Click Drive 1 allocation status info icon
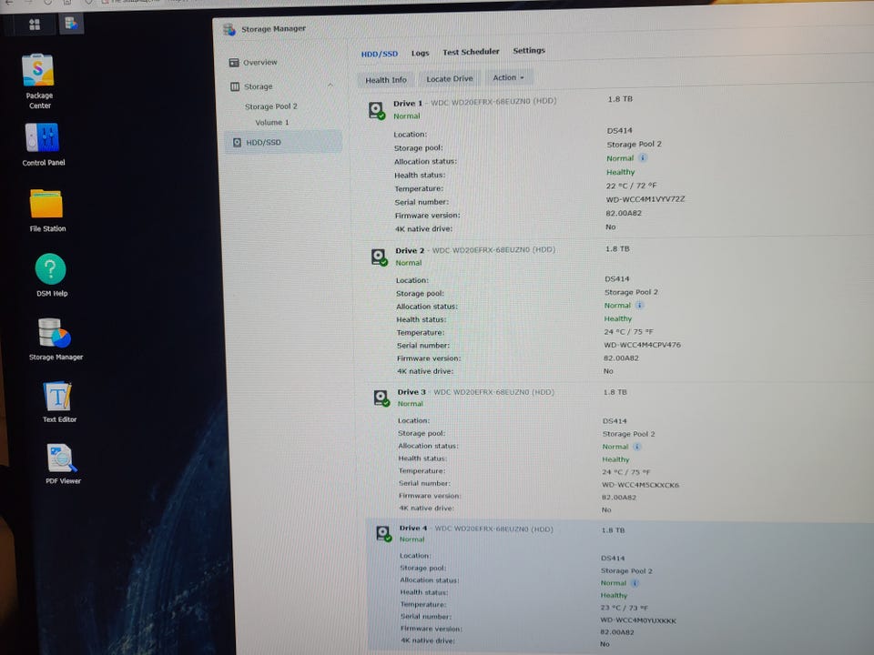The image size is (874, 655). tap(643, 157)
